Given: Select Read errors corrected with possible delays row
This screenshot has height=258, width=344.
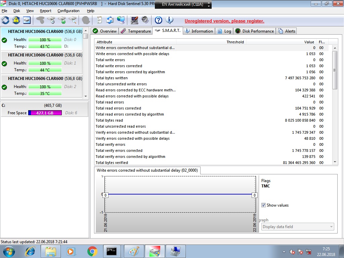Looking at the screenshot, I should (212, 96).
